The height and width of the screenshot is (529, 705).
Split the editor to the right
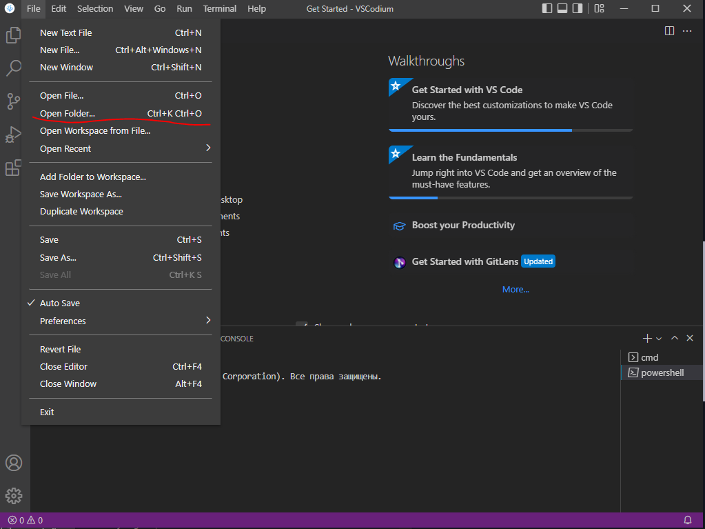[669, 30]
